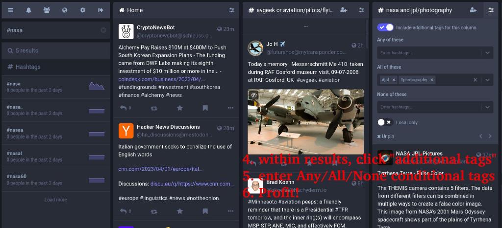
Task: Move nasa column left with chevron
Action: pos(480,137)
